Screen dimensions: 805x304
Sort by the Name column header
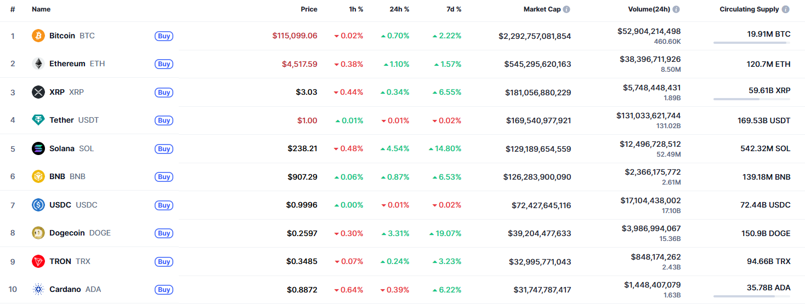41,9
